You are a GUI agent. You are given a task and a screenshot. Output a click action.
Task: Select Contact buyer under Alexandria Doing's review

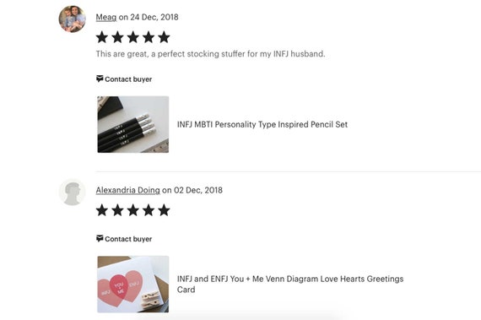(x=128, y=239)
